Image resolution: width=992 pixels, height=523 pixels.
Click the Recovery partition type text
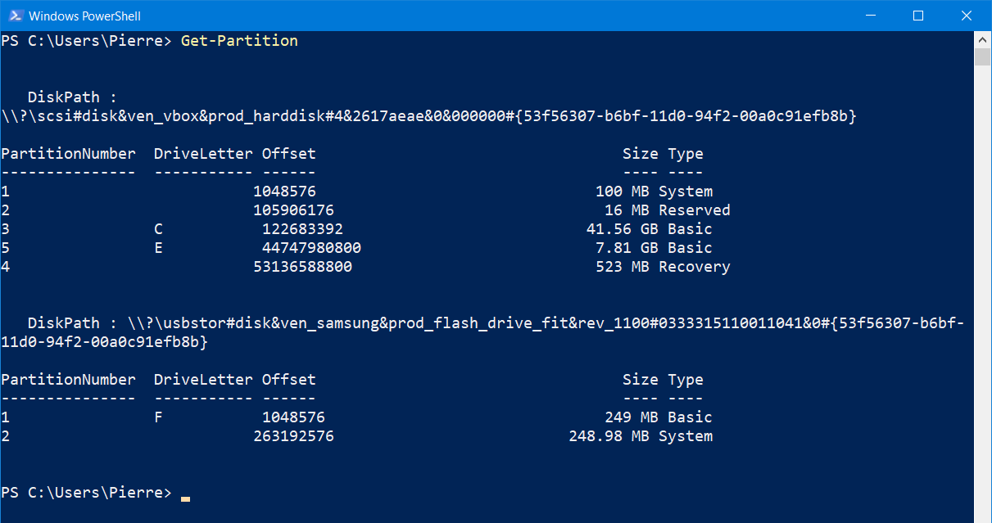tap(694, 267)
